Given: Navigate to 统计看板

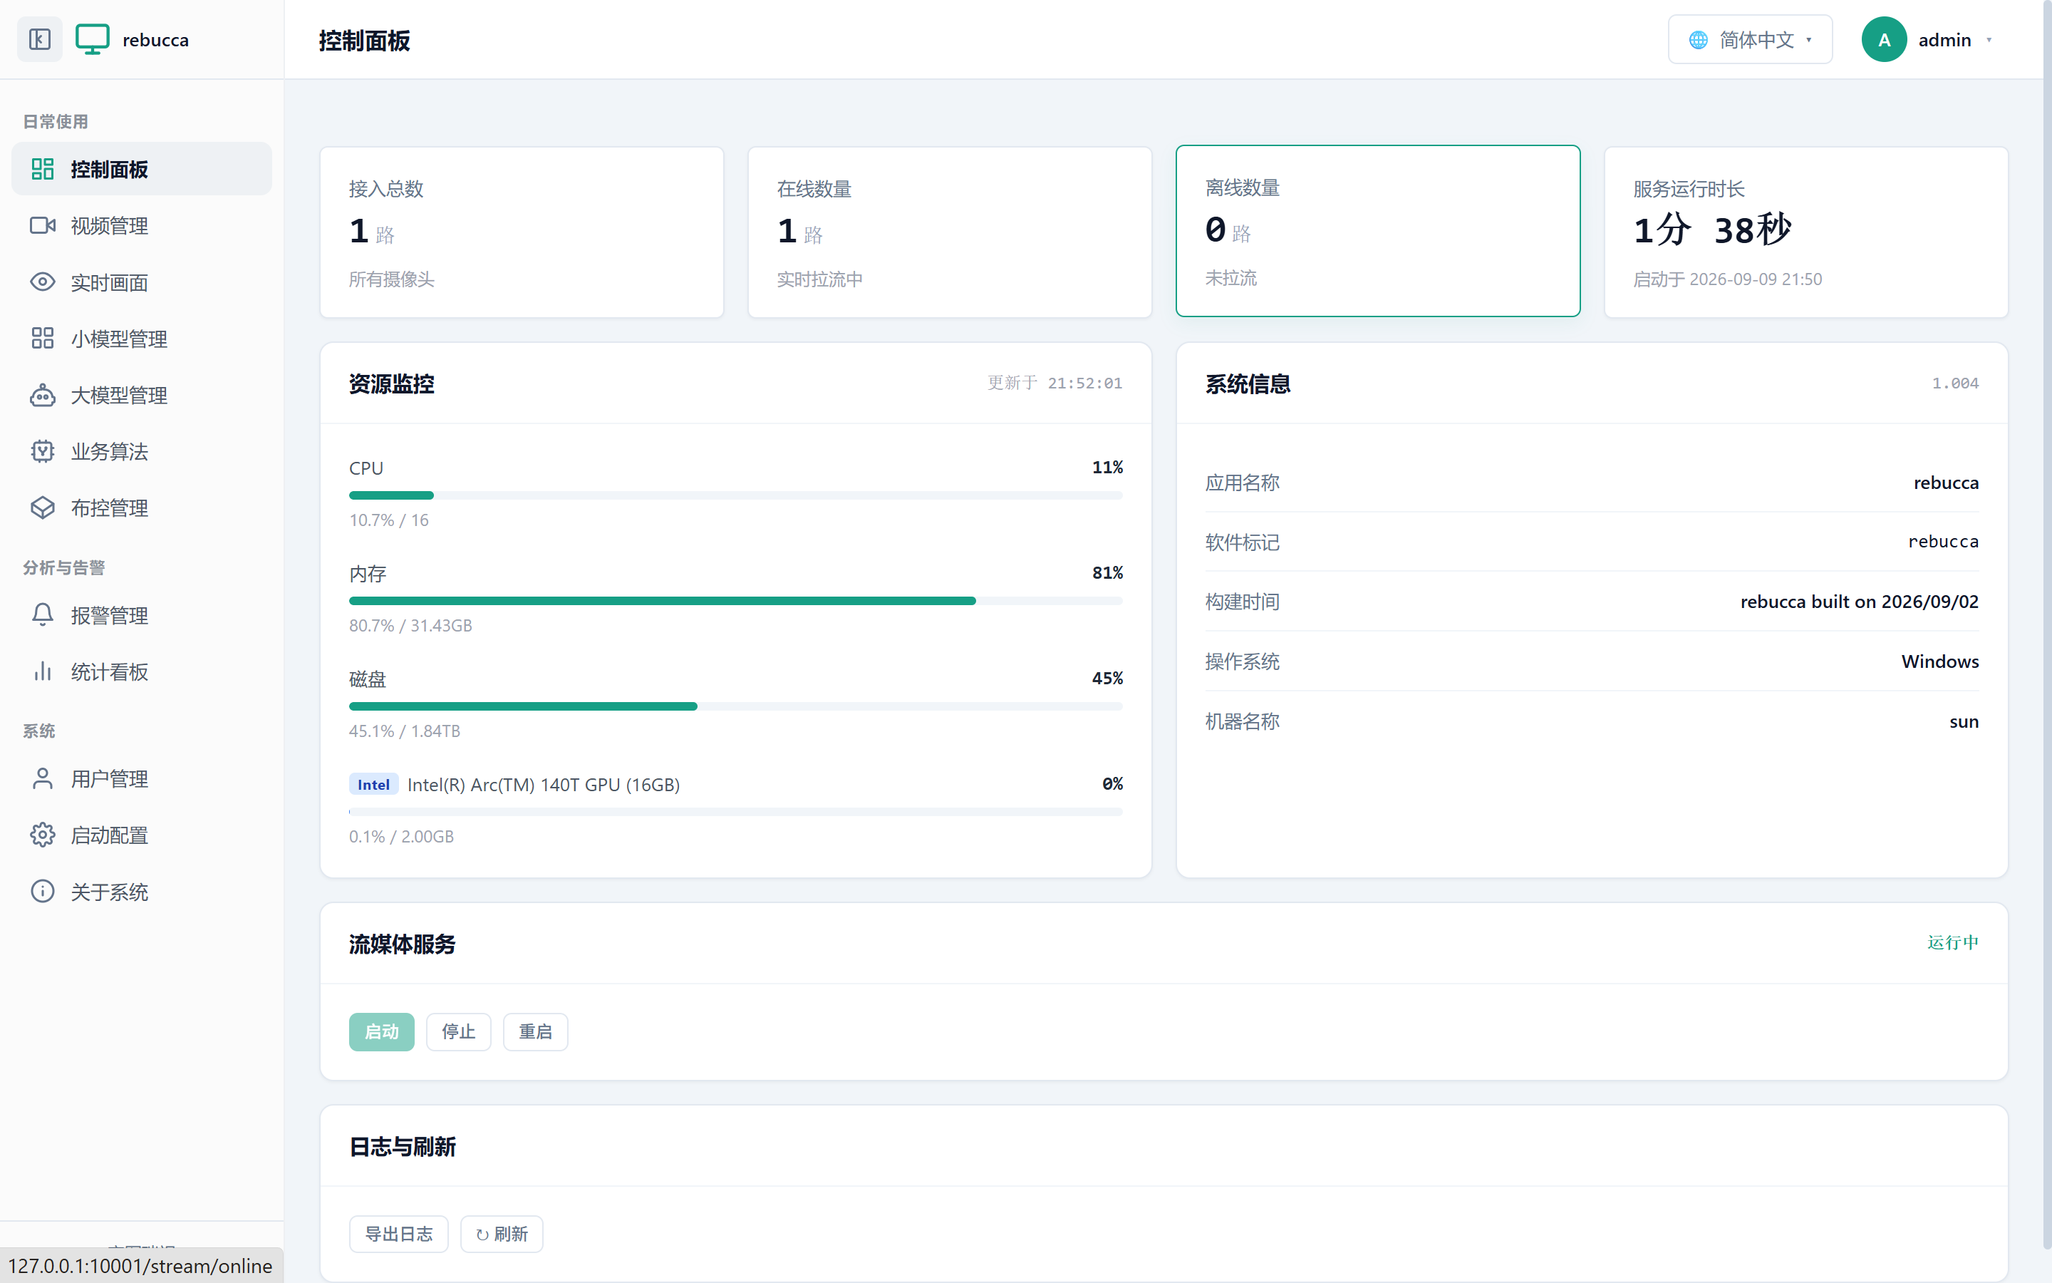Looking at the screenshot, I should tap(142, 671).
